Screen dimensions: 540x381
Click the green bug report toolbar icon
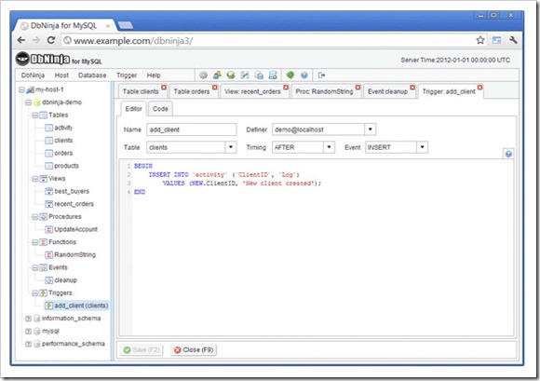[x=290, y=75]
